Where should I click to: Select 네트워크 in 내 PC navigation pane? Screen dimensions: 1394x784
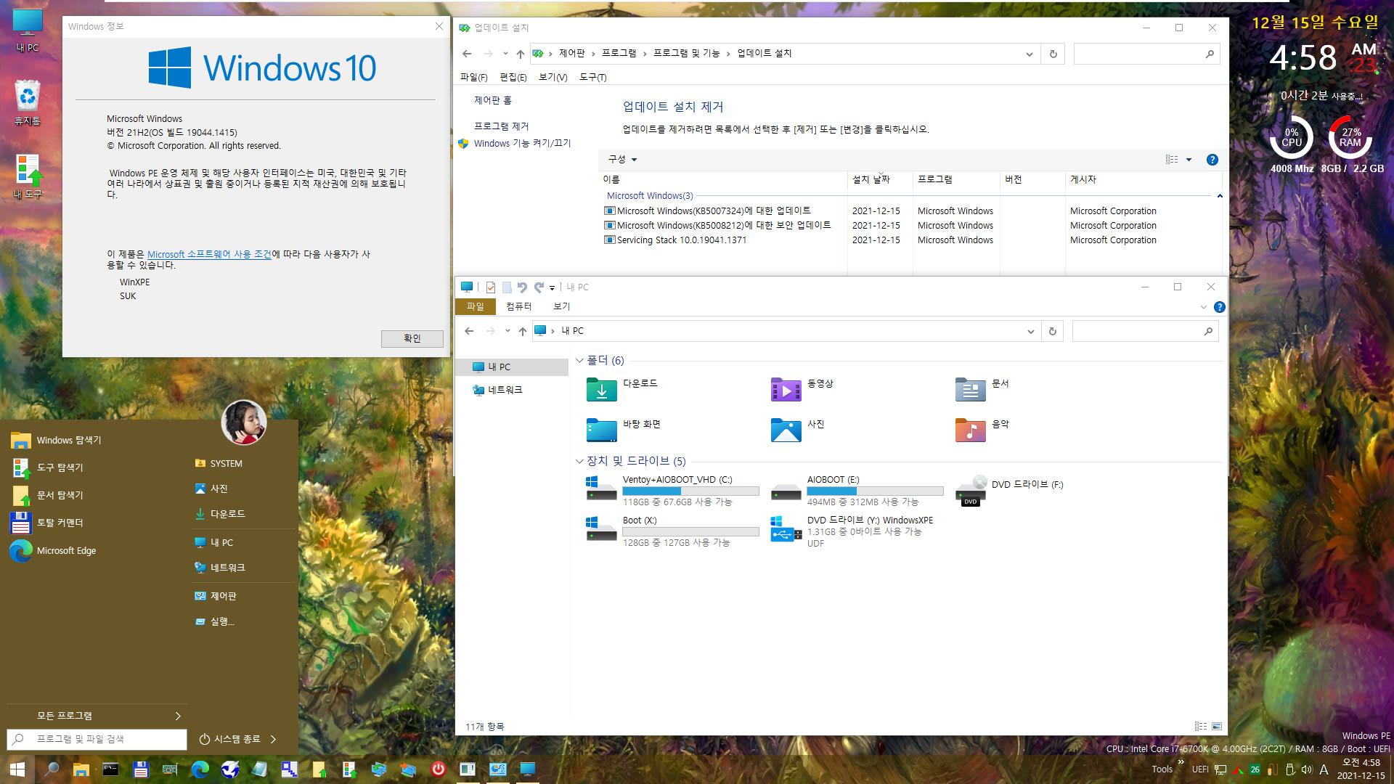(505, 390)
